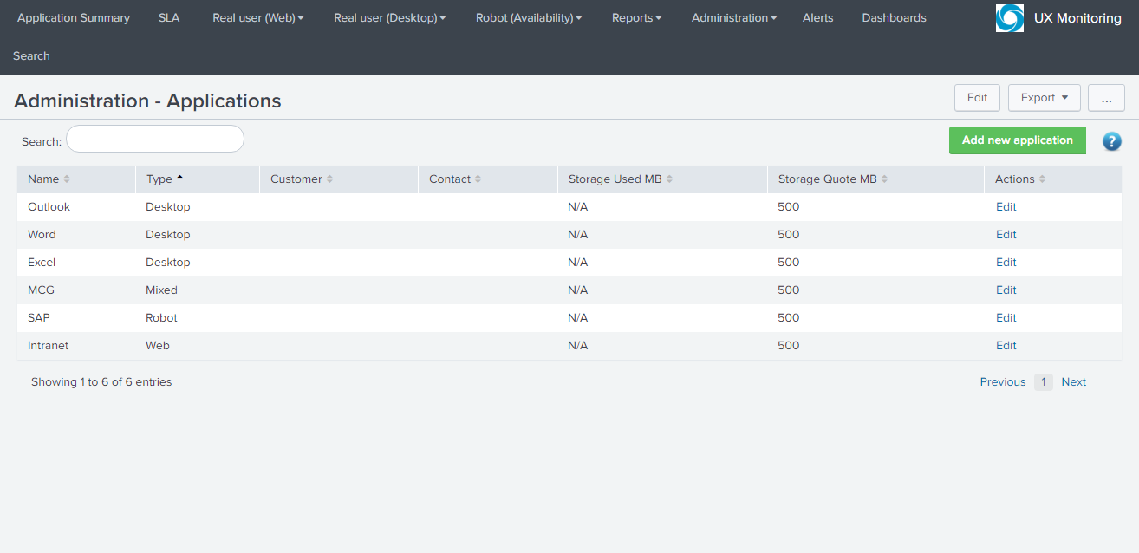Viewport: 1139px width, 553px height.
Task: Open the Reports menu
Action: click(636, 18)
